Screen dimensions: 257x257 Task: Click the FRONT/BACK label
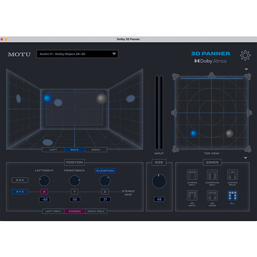(x=74, y=171)
